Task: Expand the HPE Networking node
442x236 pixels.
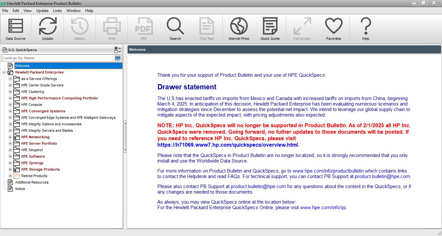Action: 10,137
